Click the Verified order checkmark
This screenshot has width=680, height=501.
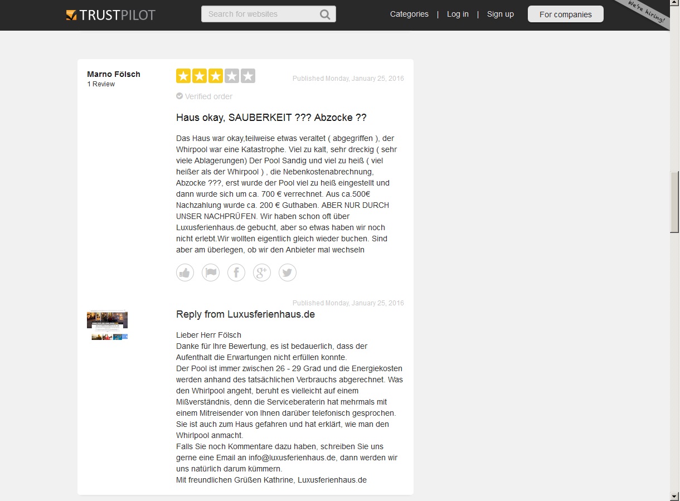click(179, 96)
